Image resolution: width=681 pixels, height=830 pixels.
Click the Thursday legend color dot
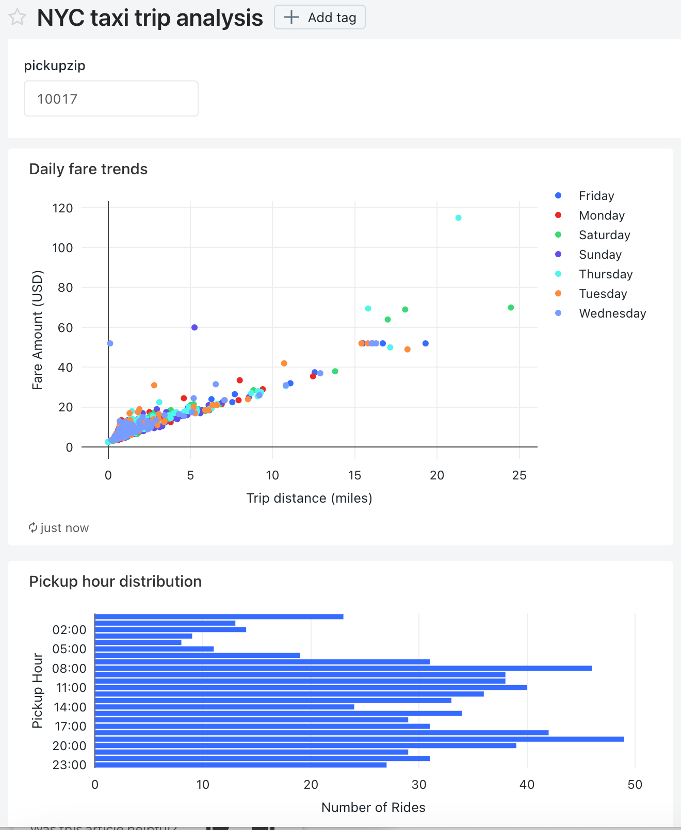(558, 274)
